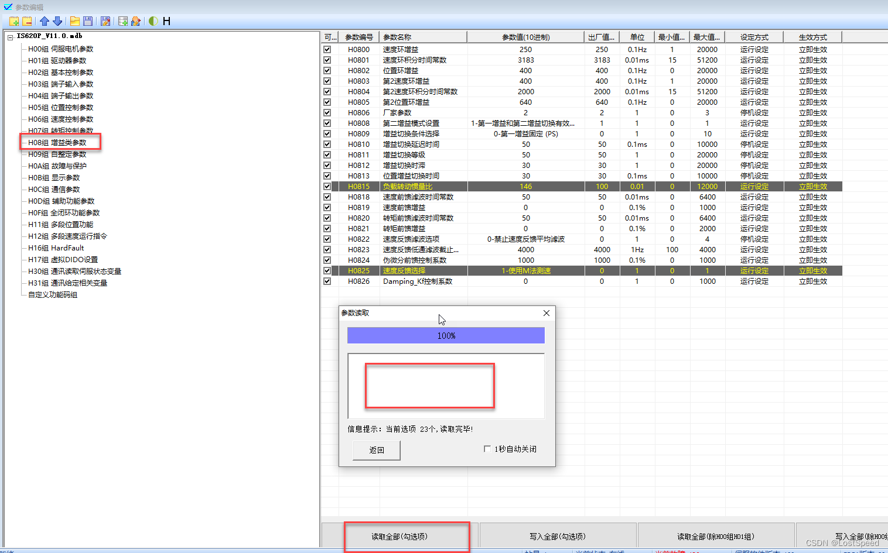Toggle checkbox for H0806 厂家参数
This screenshot has width=888, height=553.
pyautogui.click(x=327, y=113)
